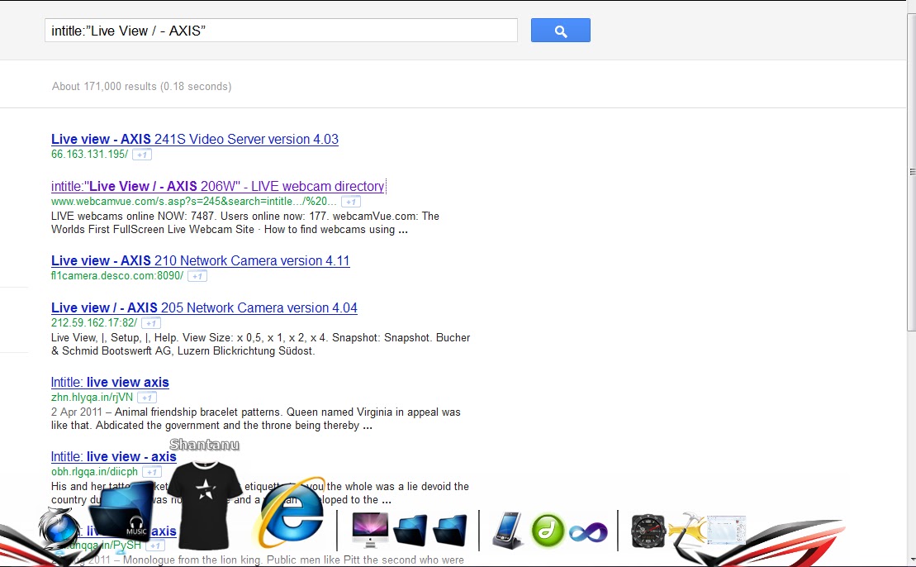916x567 pixels.
Task: Click +1 button beside obh.rlgqa.in/diicph
Action: coord(151,472)
